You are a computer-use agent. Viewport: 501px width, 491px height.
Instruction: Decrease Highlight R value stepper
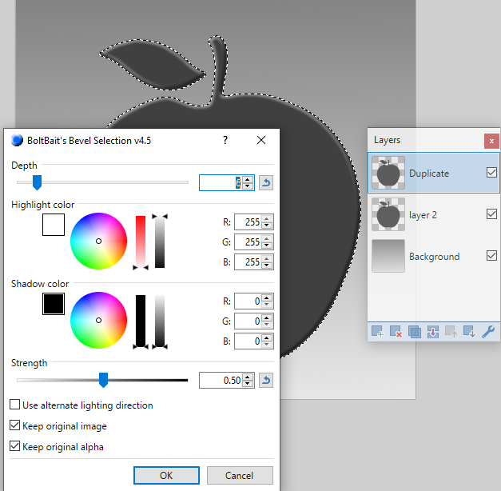[267, 226]
